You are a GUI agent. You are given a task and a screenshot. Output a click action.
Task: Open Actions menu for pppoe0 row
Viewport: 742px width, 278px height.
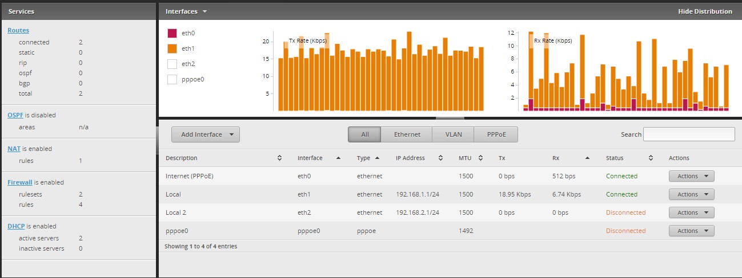(691, 231)
